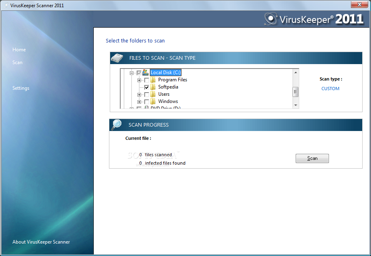Click the Users folder icon
The image size is (371, 256).
click(153, 94)
